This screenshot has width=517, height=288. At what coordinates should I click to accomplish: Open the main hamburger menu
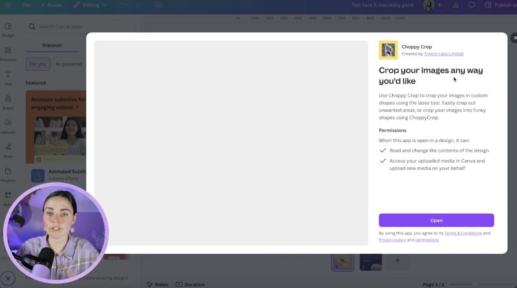click(x=7, y=5)
